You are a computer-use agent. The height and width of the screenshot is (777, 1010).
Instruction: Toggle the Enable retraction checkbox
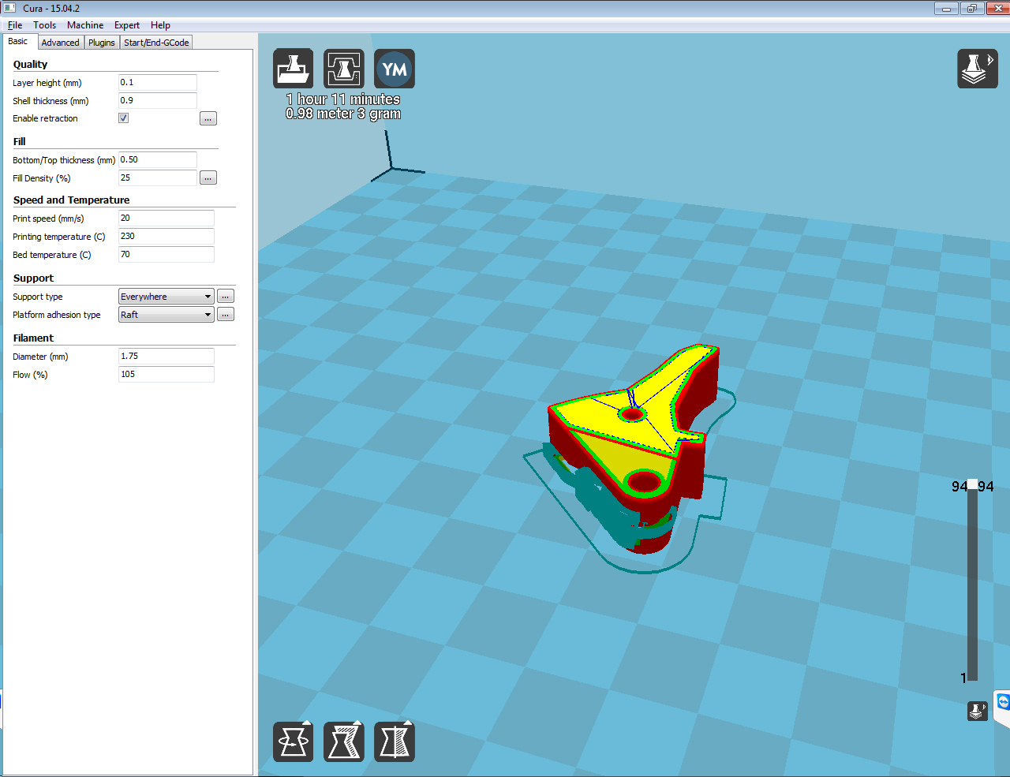tap(124, 118)
